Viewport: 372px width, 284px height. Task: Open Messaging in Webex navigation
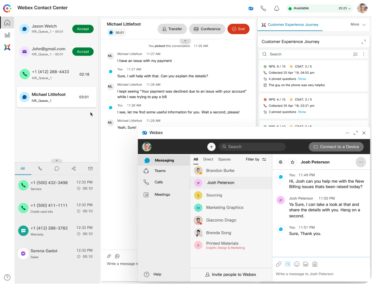(x=164, y=161)
